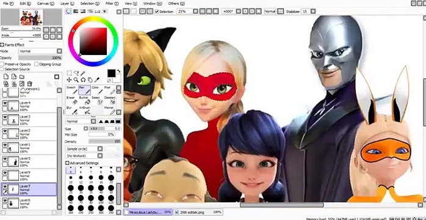426x220 pixels.
Task: Open the 25% zoom level dropdown
Action: [195, 12]
